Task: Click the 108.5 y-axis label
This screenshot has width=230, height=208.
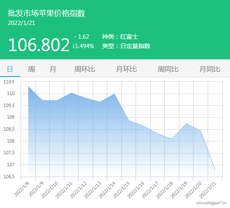Action: click(x=9, y=129)
